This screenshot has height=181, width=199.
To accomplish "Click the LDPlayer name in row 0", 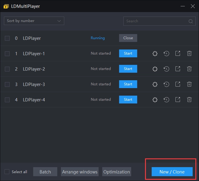I will point(32,38).
